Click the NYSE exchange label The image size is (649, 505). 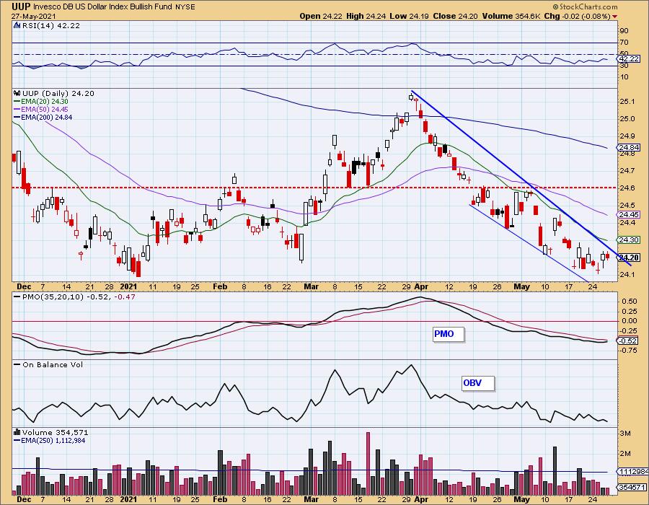click(185, 7)
